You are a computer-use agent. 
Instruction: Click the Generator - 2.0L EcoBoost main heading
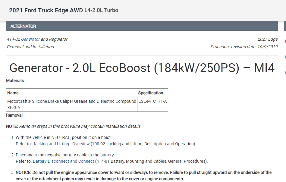142,68
